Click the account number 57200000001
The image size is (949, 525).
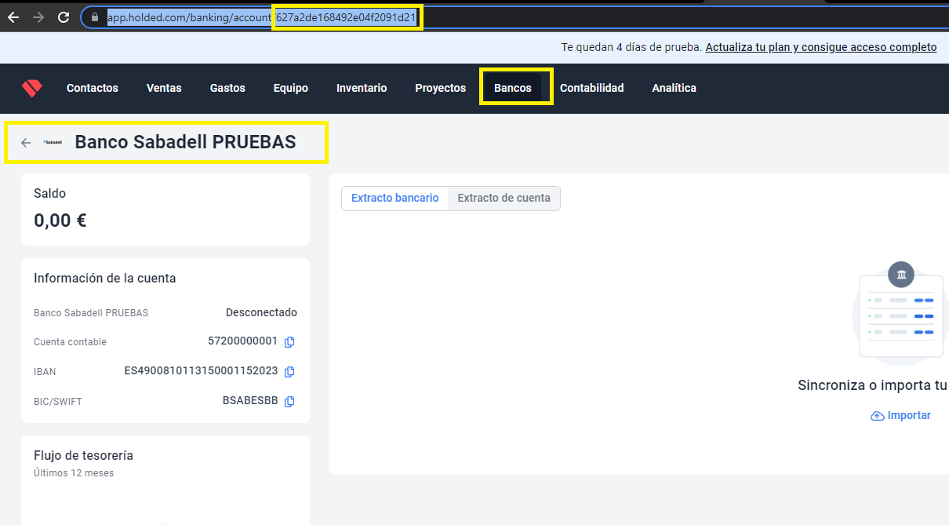click(x=243, y=341)
